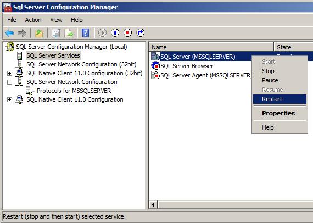Collapse the SQL Server Network Configuration node
Screen dimensions: 313x223
point(9,82)
